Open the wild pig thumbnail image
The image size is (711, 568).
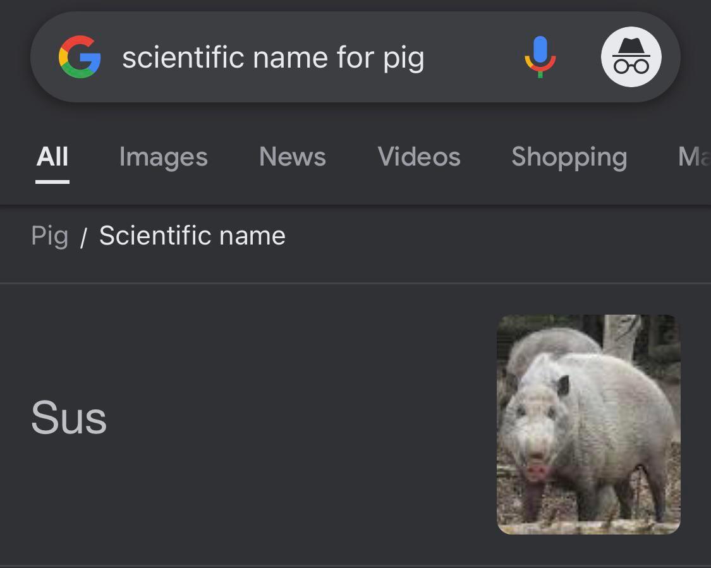tap(588, 424)
